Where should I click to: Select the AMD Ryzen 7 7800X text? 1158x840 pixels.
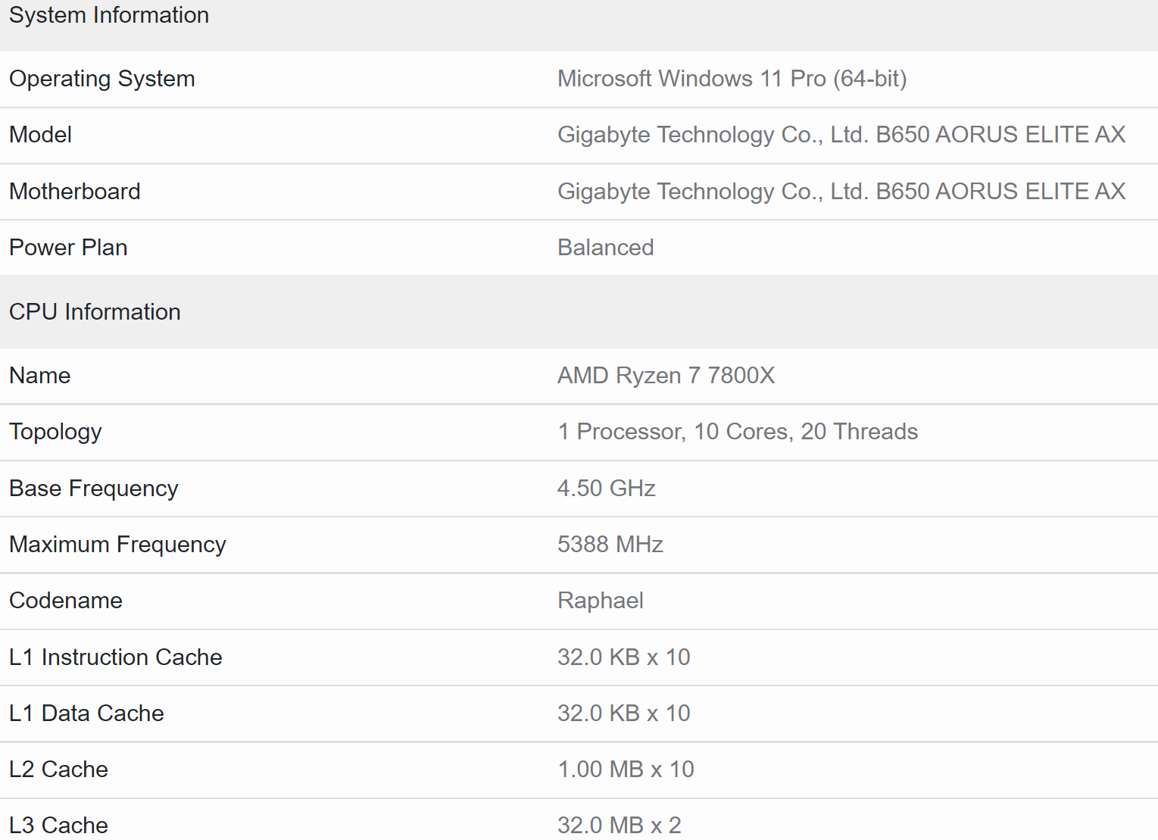666,376
